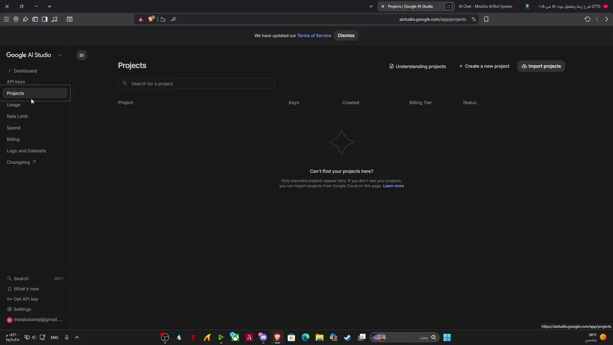613x345 pixels.
Task: Select Projects in the sidebar
Action: click(35, 93)
